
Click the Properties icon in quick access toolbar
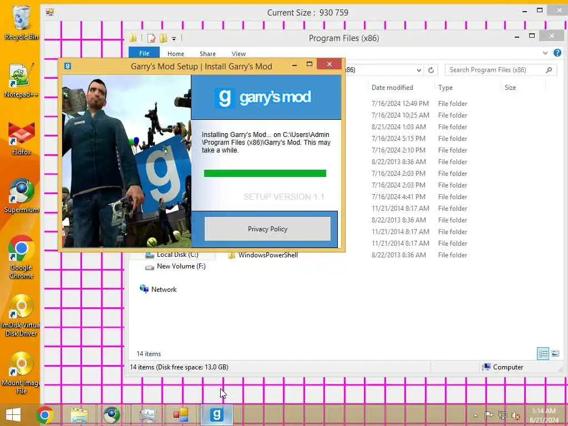(x=151, y=38)
